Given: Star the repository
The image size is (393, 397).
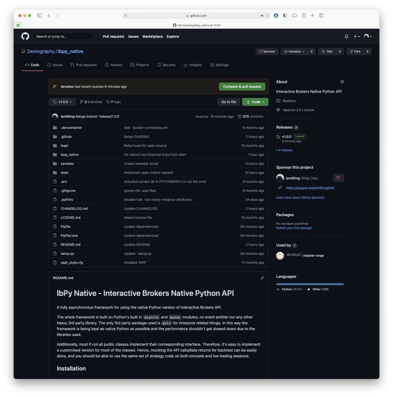Looking at the screenshot, I should point(327,52).
